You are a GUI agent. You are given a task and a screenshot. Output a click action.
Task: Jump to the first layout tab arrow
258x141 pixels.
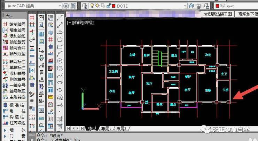coord(69,129)
